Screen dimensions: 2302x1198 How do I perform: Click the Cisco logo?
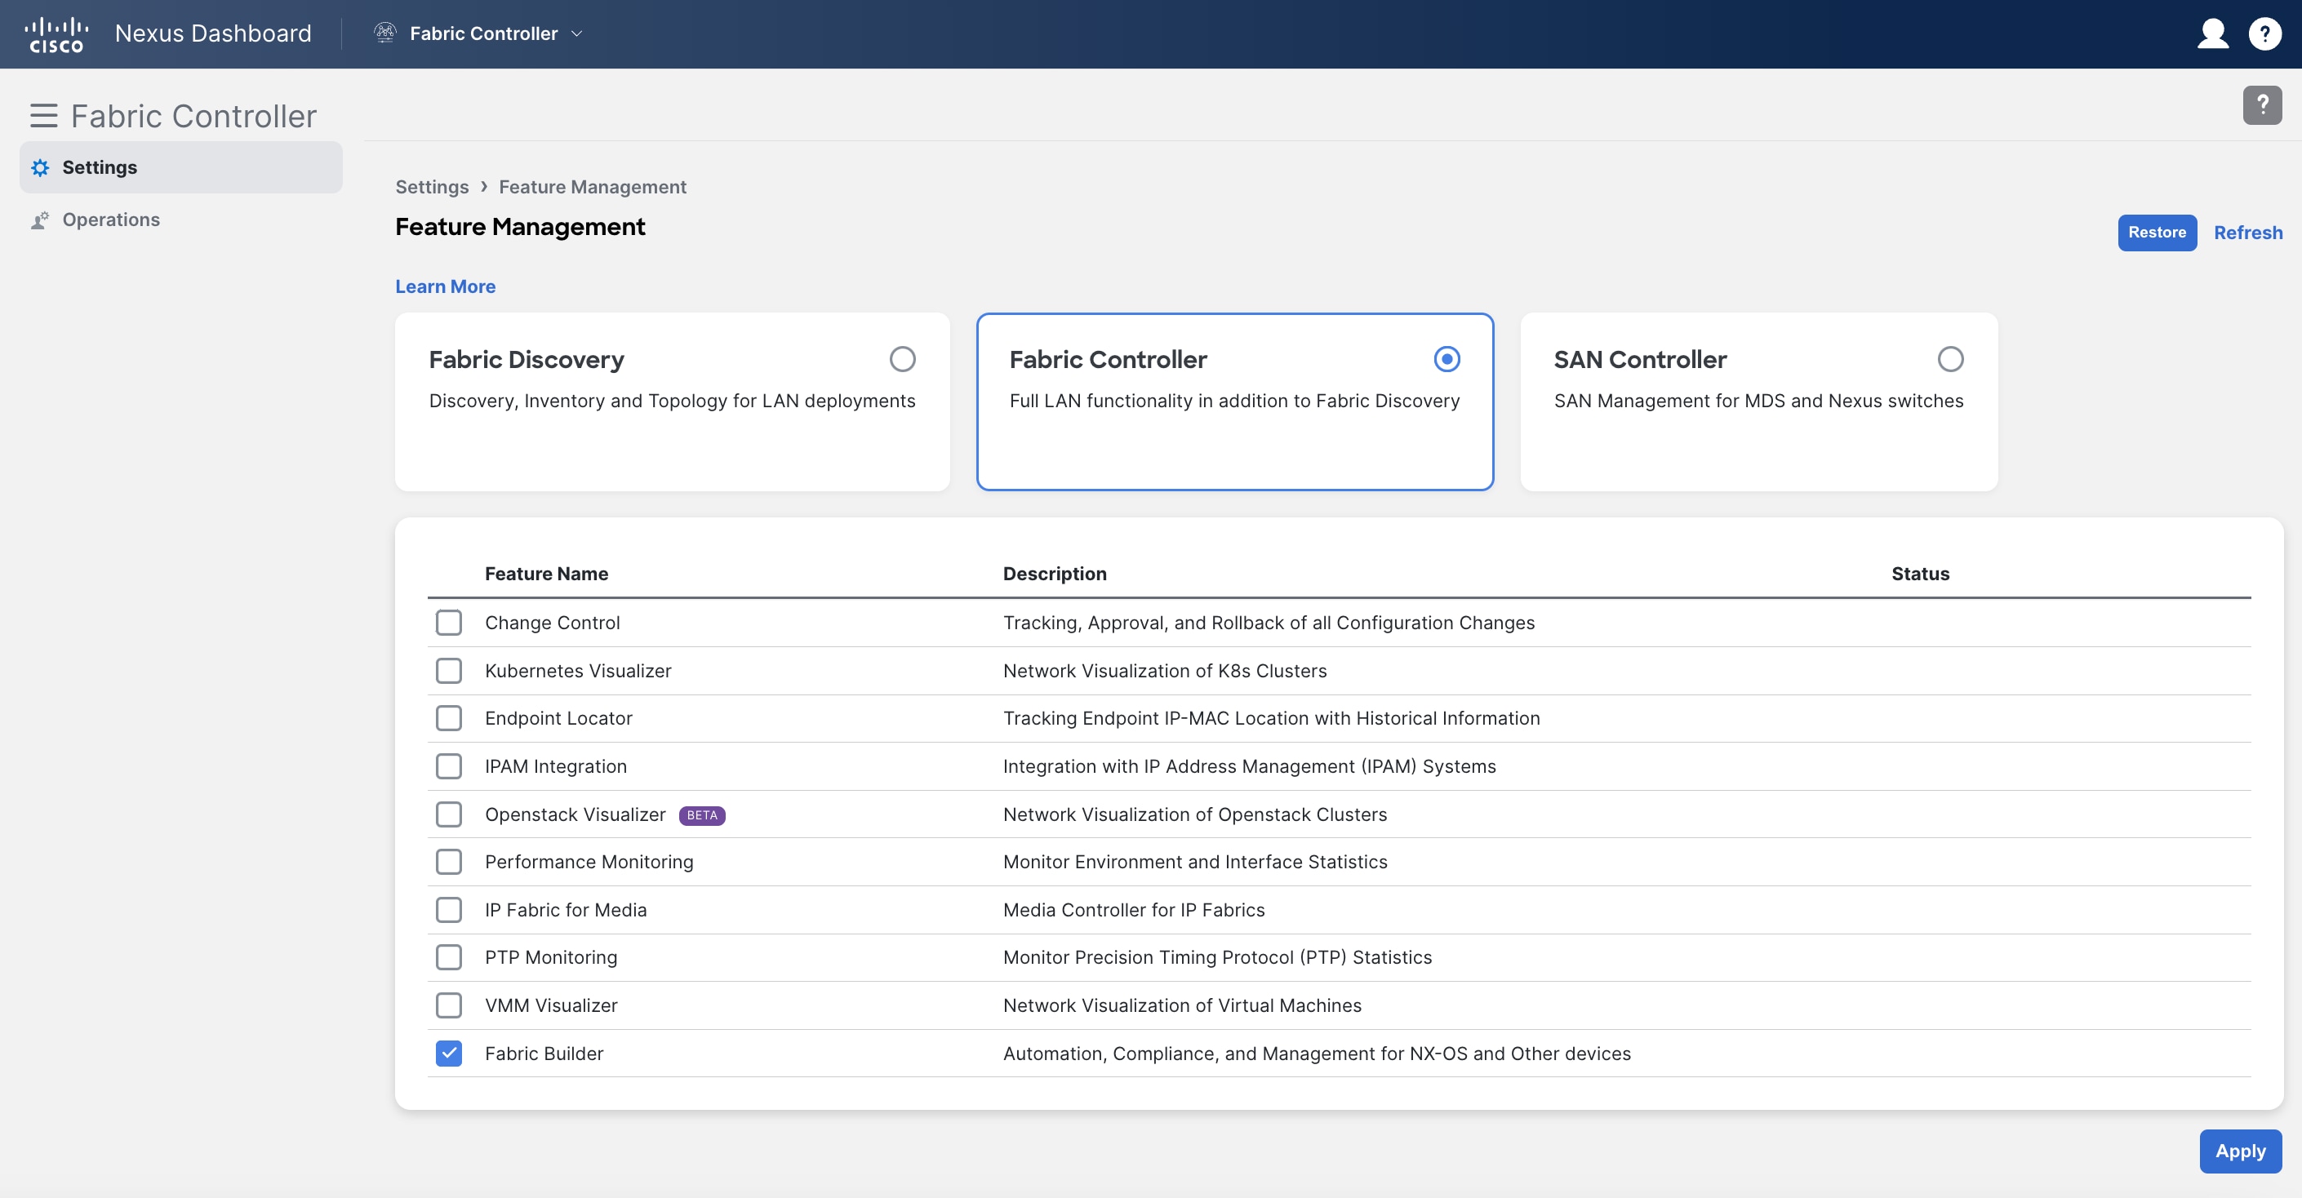click(56, 35)
